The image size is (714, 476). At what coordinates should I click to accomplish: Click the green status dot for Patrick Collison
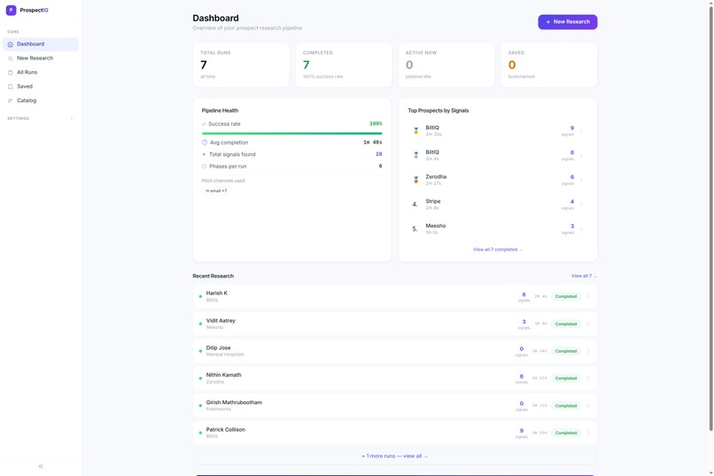point(200,433)
